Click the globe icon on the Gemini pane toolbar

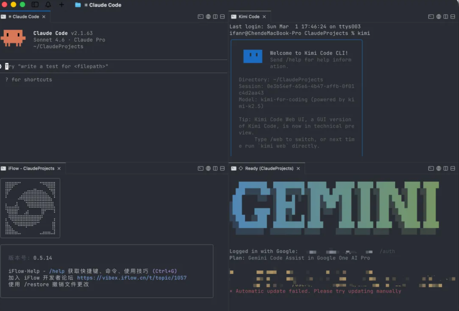438,168
